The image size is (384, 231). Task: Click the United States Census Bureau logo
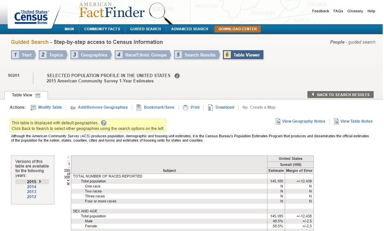31,17
